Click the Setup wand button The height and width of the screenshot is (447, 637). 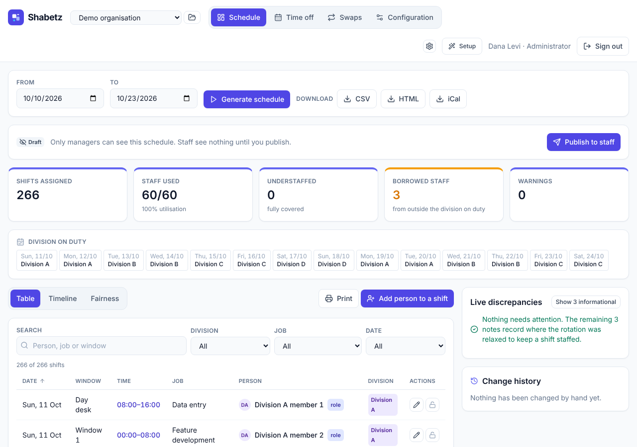pos(462,46)
